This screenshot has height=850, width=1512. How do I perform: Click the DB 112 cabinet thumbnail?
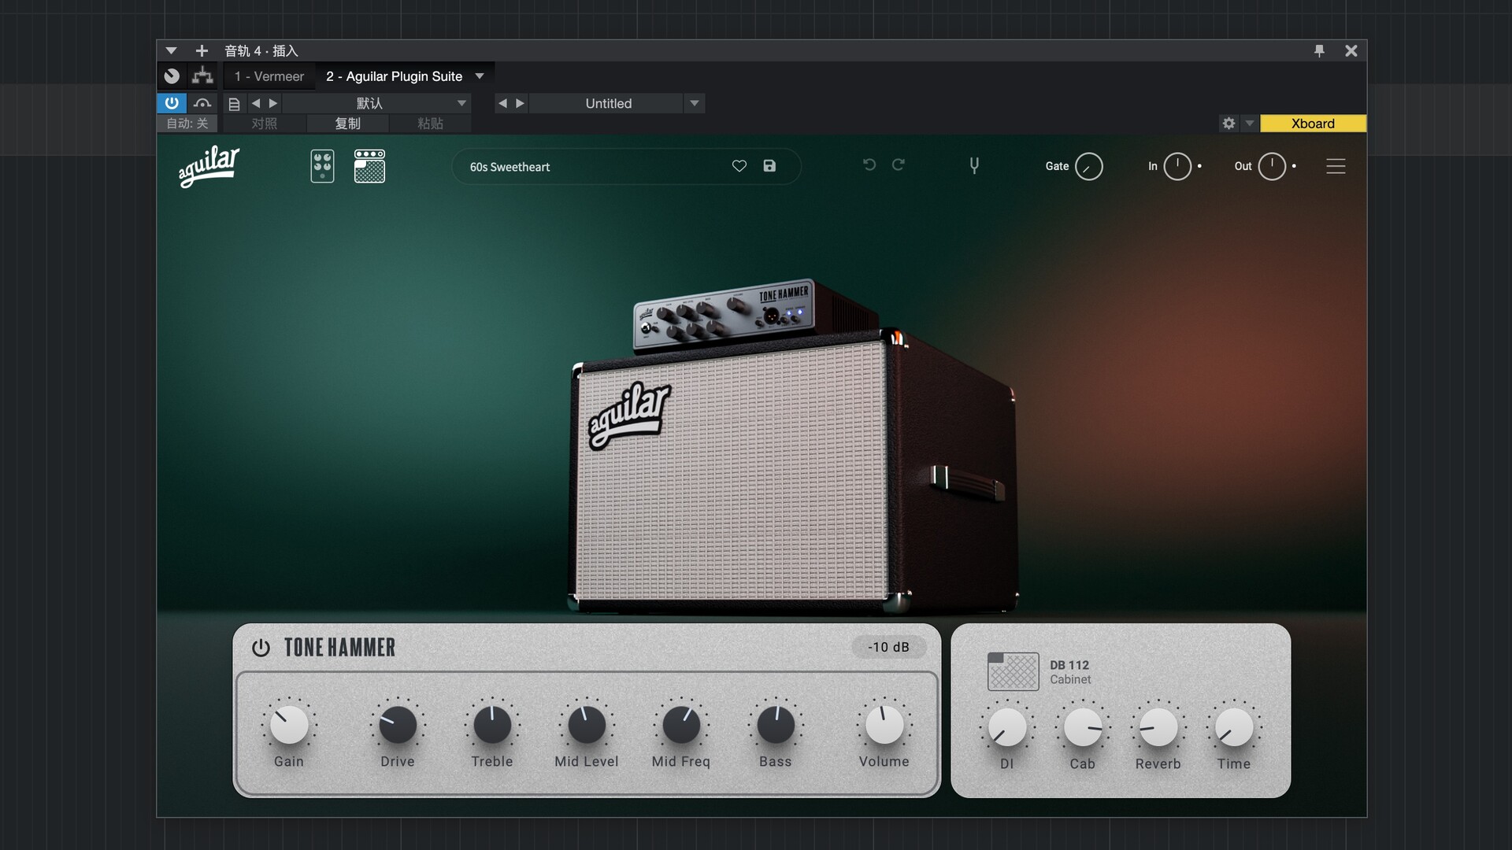(1013, 671)
